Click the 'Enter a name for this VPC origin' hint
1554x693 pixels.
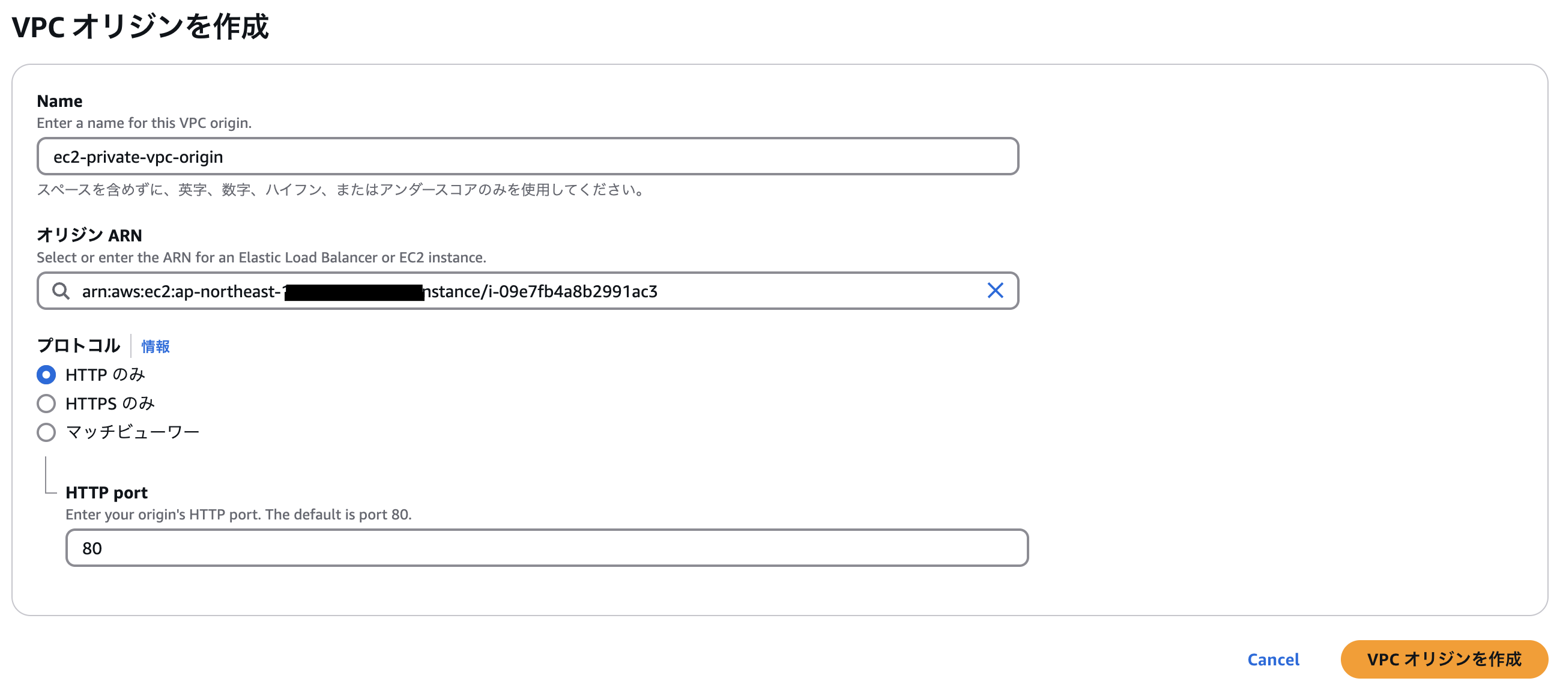144,123
